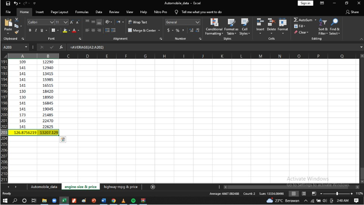Open Conditional Formatting menu
The height and width of the screenshot is (205, 364).
(214, 27)
